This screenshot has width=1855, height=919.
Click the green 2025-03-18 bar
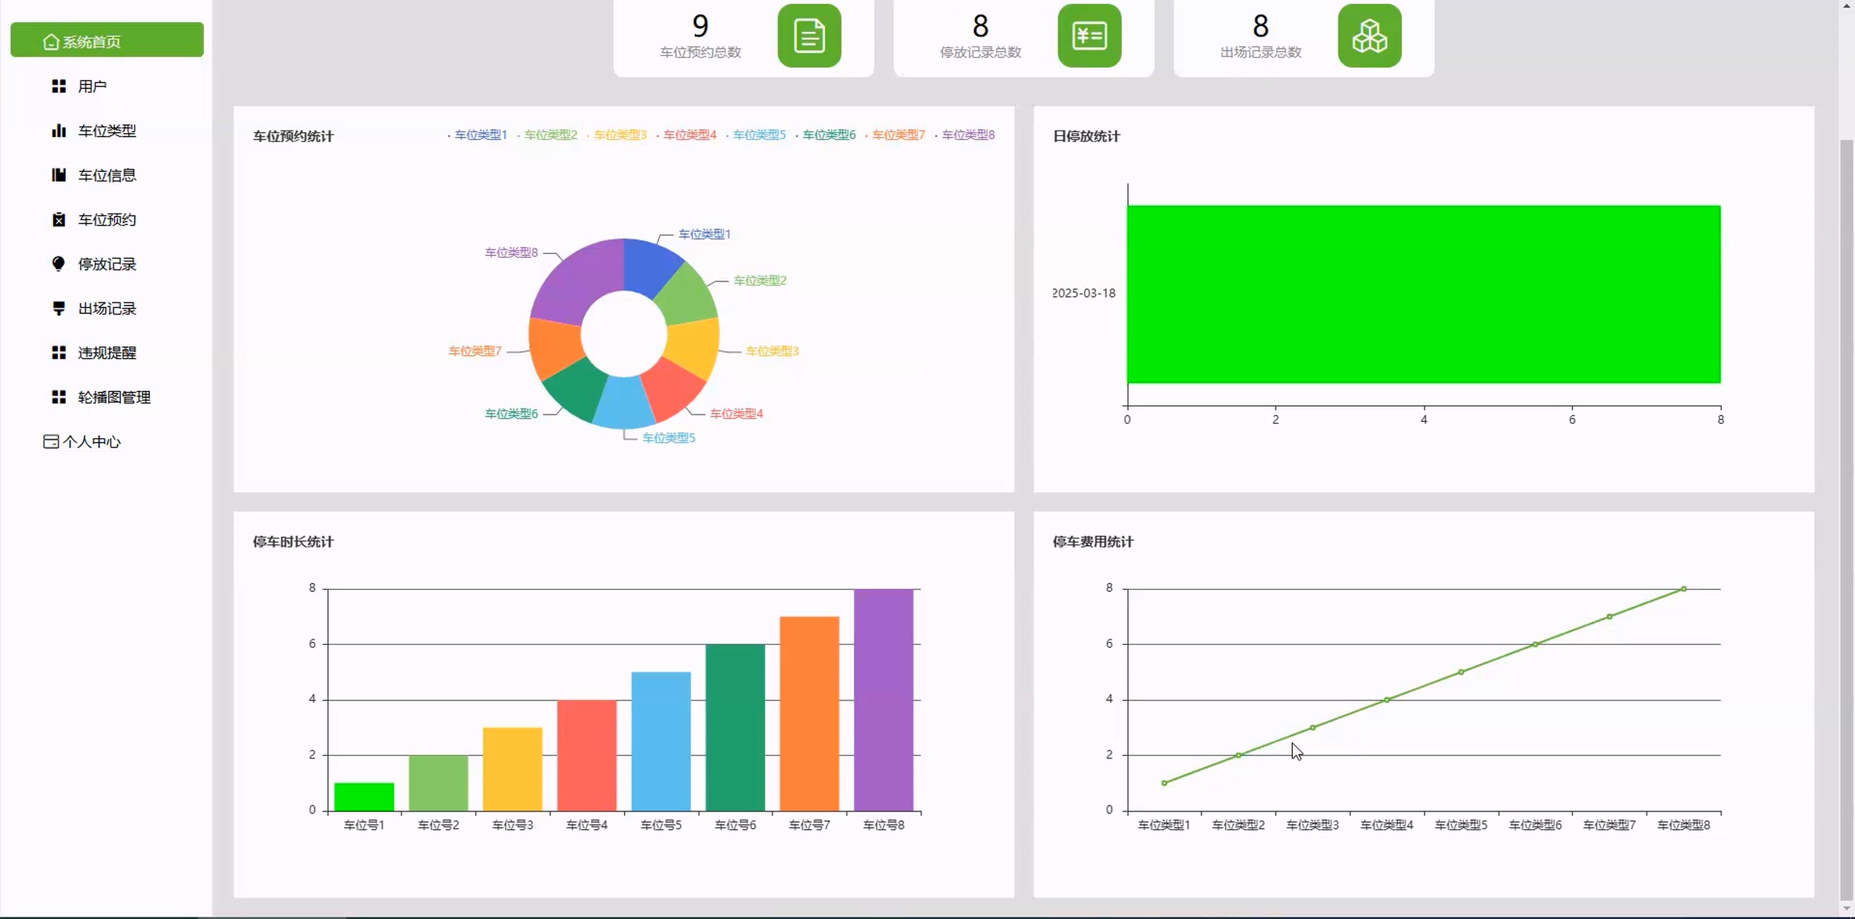[1423, 294]
